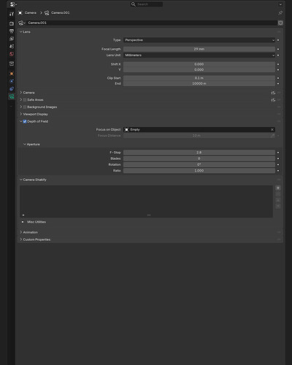Image resolution: width=292 pixels, height=365 pixels.
Task: Open the Physics properties tab
Action: pyautogui.click(x=12, y=81)
